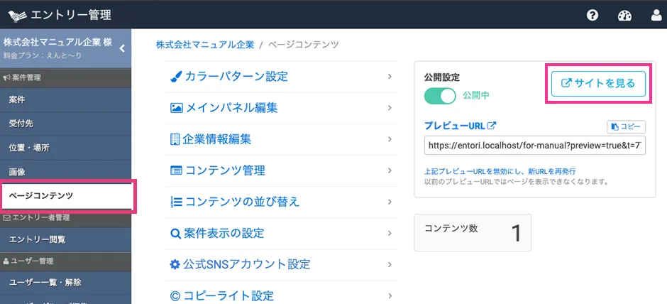Open the user account icon
The width and height of the screenshot is (667, 304).
[657, 16]
